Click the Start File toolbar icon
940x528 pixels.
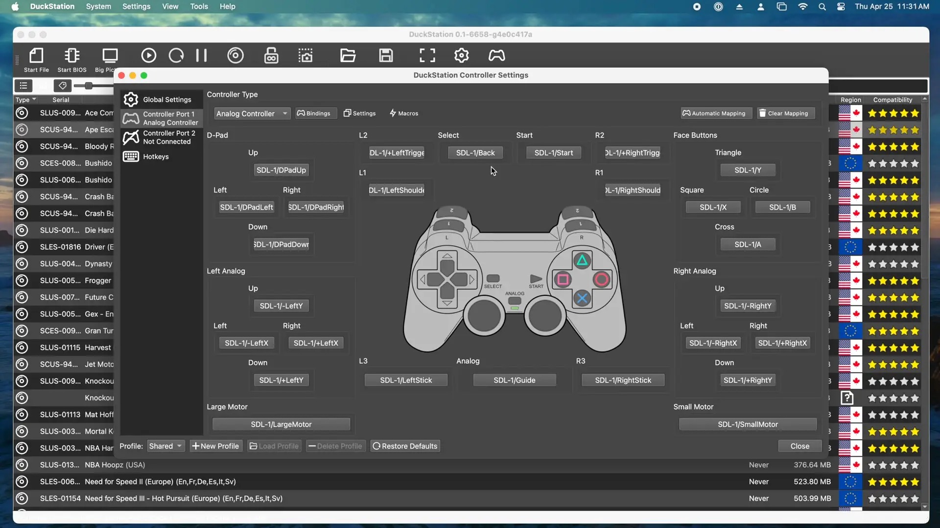tap(36, 60)
